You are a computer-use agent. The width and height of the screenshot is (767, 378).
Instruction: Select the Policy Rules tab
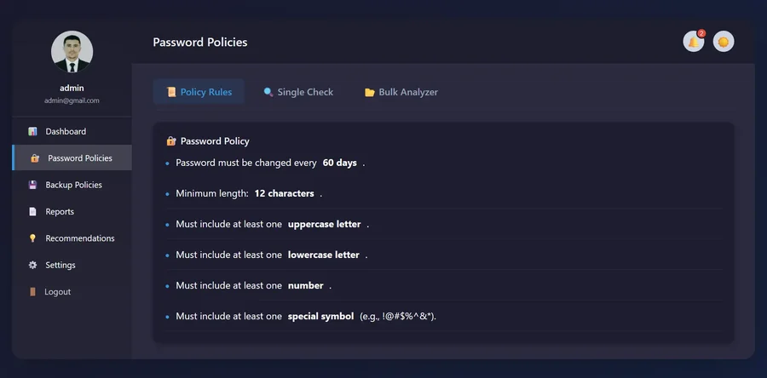point(199,92)
